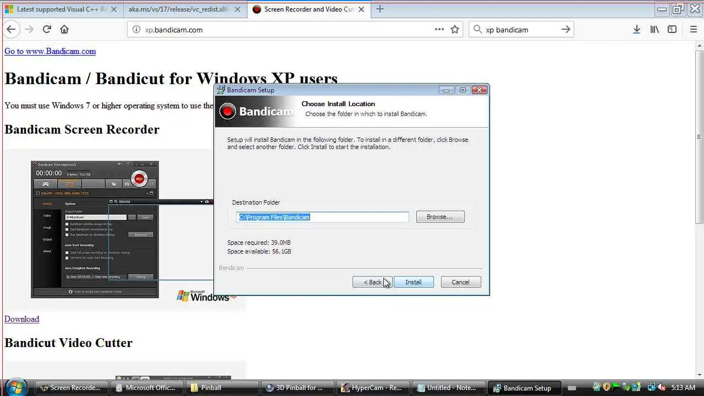Switch to the aka.ms vc_redist tab
This screenshot has width=704, height=396.
[184, 9]
